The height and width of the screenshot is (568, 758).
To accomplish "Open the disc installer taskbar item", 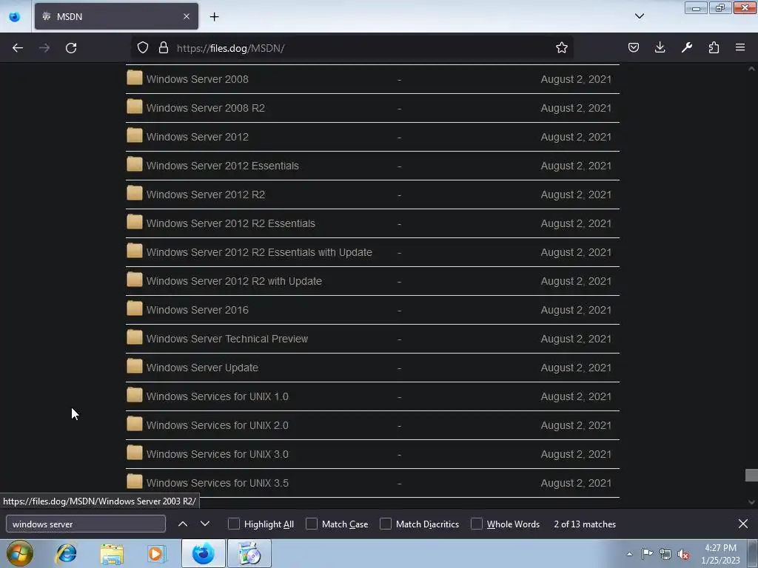I will pos(249,553).
